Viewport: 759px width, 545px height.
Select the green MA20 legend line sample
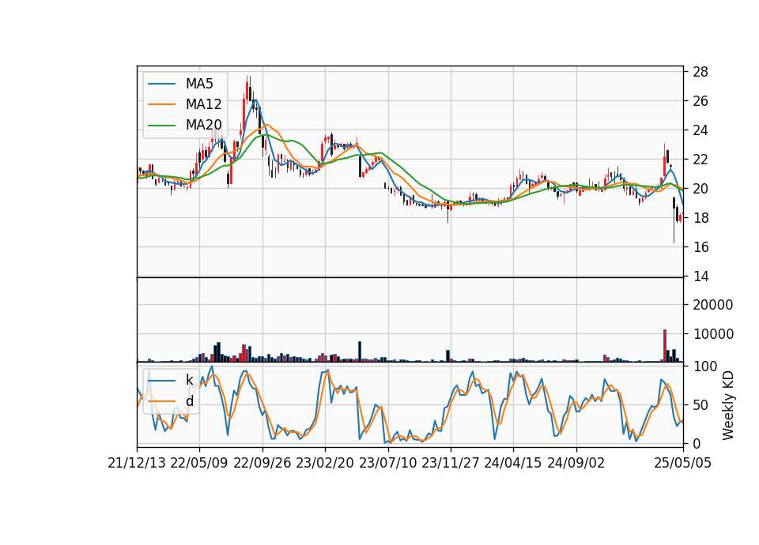click(161, 125)
